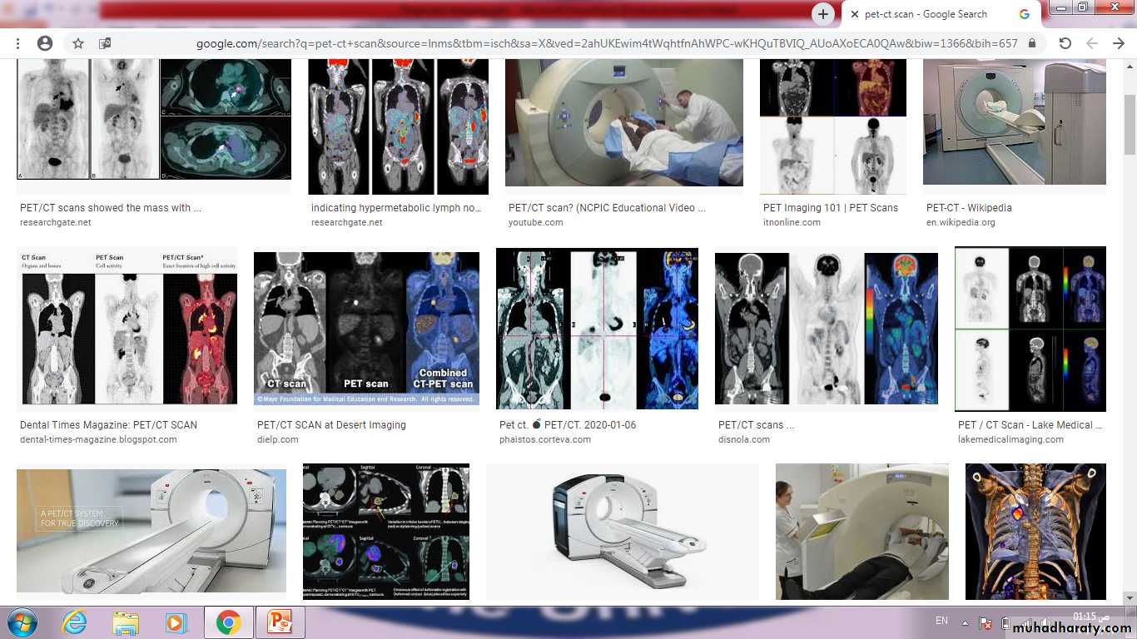Viewport: 1137px width, 639px height.
Task: Open a new tab with the plus button
Action: pos(822,14)
